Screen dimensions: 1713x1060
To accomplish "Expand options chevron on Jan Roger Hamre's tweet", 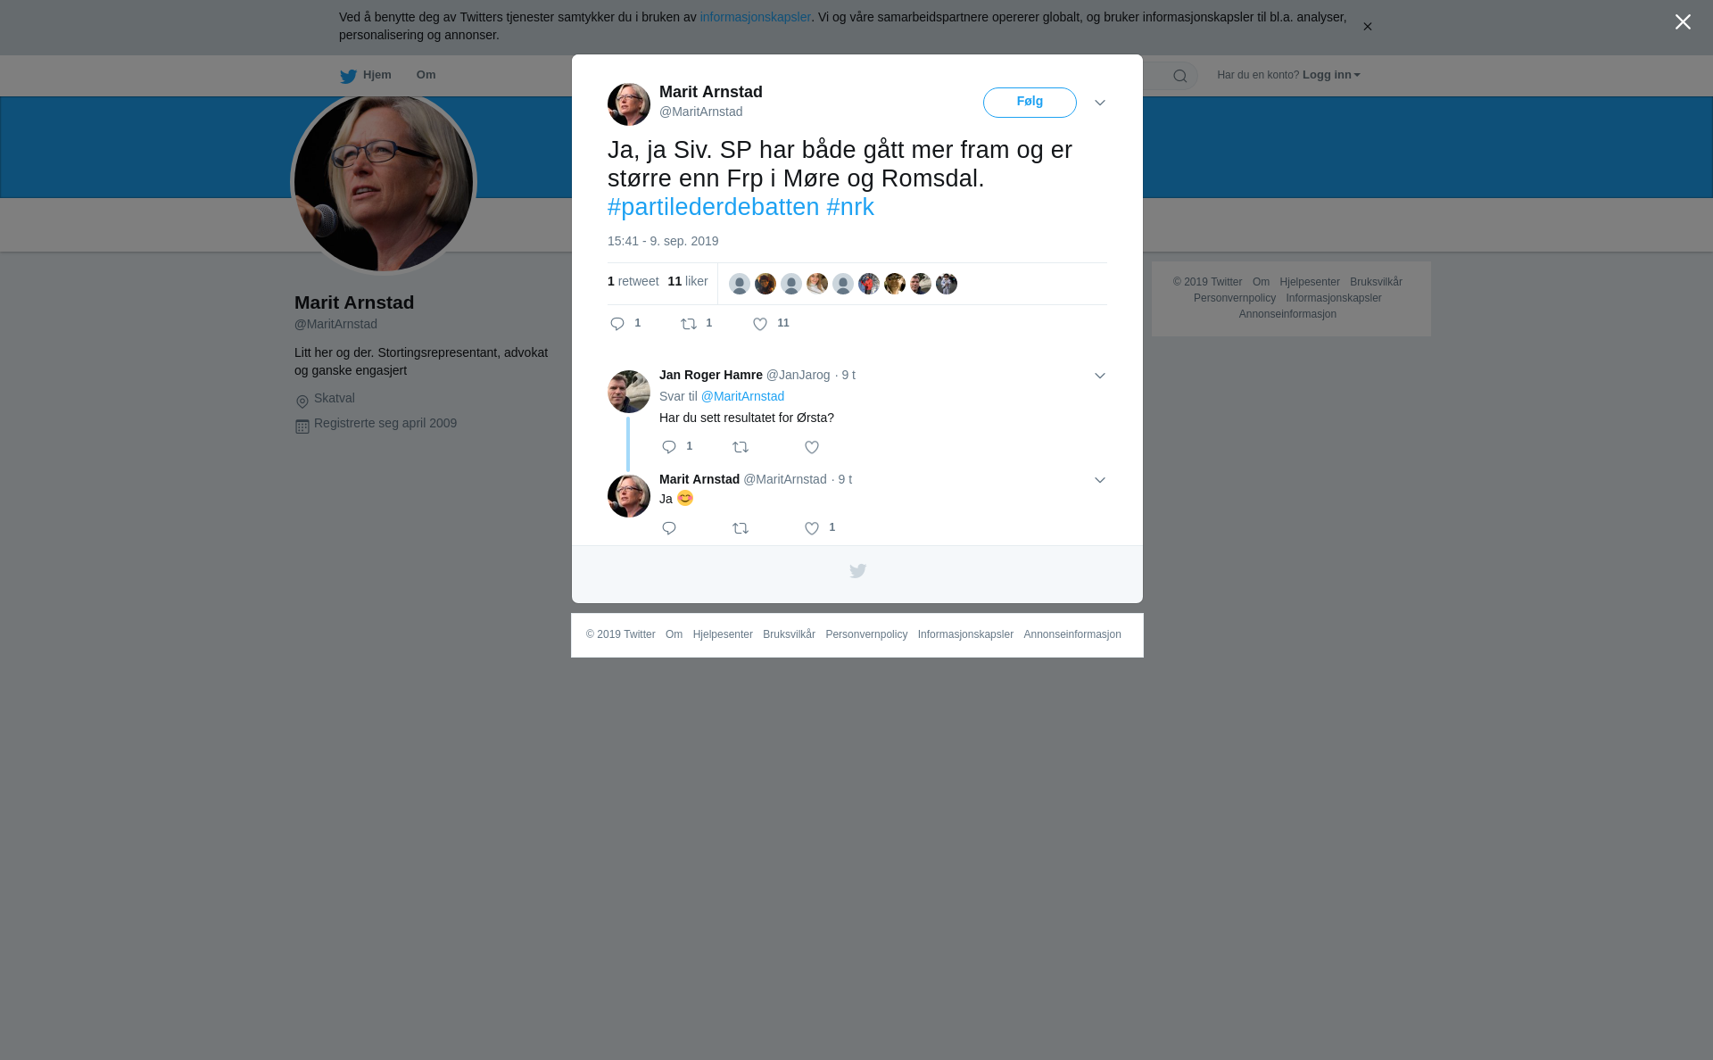I will (1100, 376).
